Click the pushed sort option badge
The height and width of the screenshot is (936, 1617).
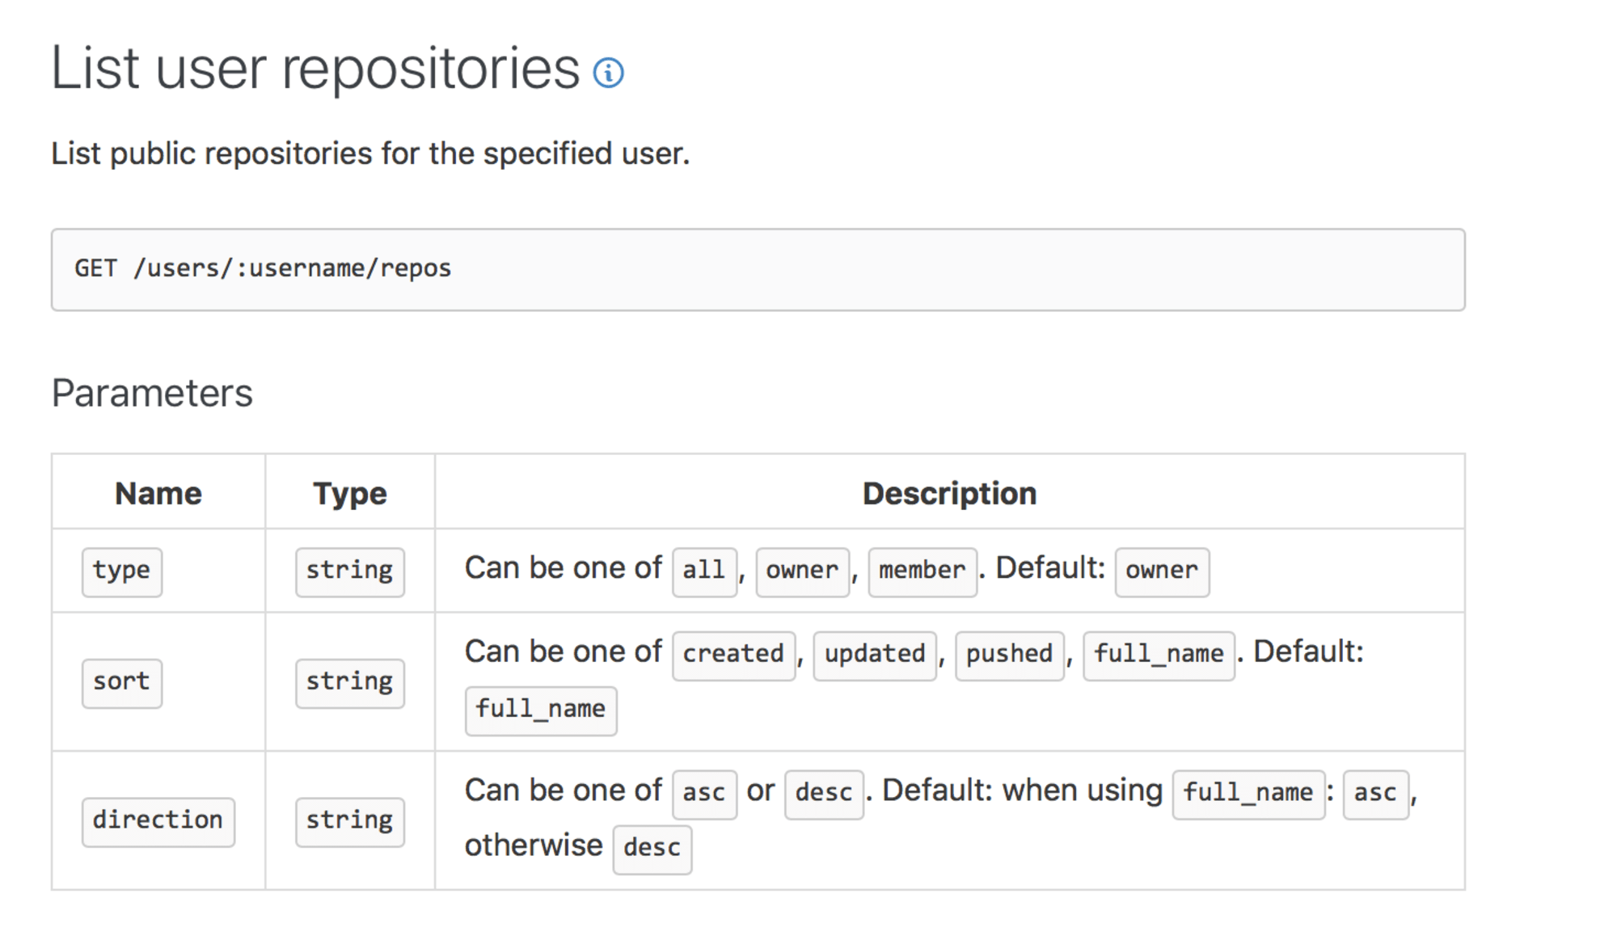click(1009, 655)
